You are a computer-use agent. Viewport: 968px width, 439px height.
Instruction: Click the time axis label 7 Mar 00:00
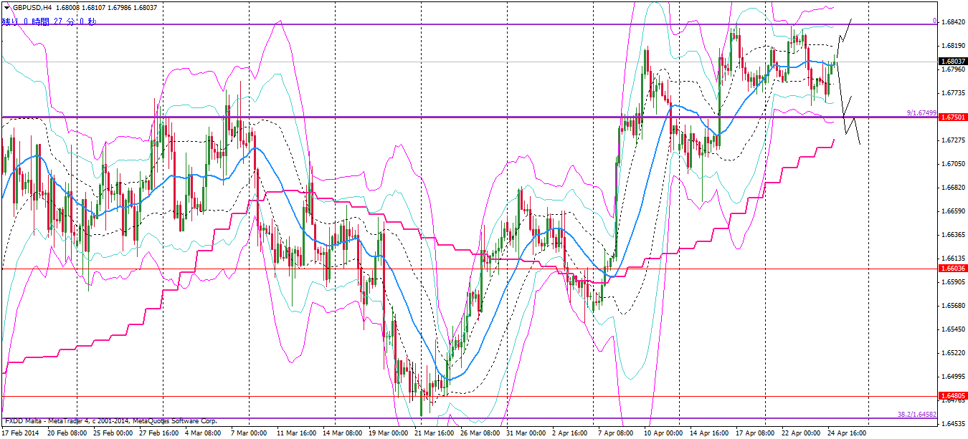point(248,433)
